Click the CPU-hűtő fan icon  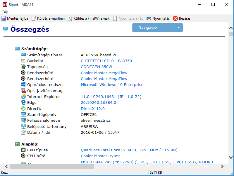[x=23, y=156]
